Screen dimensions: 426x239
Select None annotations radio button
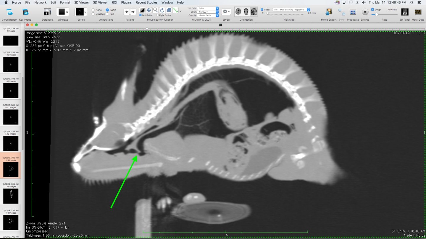point(93,10)
